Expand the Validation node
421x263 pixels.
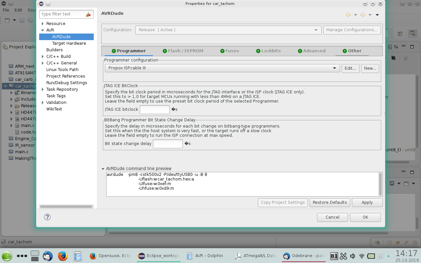point(43,103)
